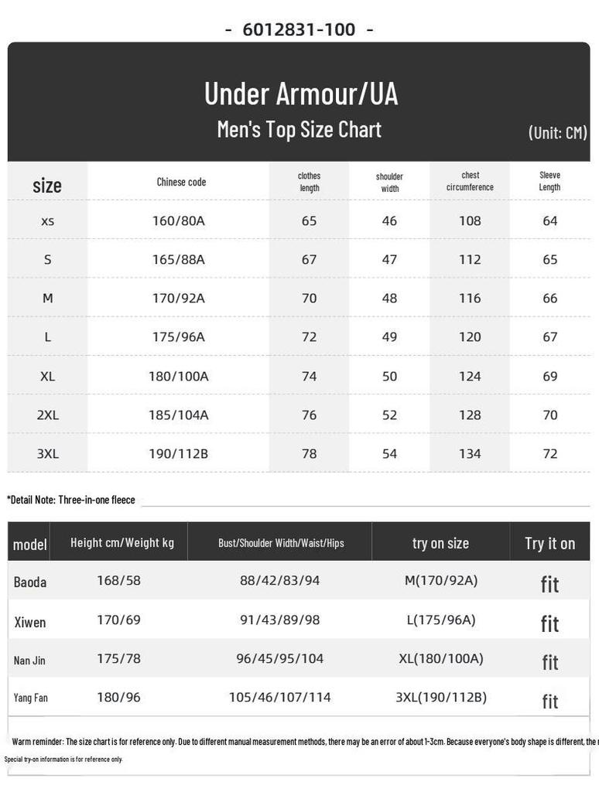Viewport: 599px width, 792px height.
Task: Click the product code 6012831-100 title
Action: coord(299,30)
